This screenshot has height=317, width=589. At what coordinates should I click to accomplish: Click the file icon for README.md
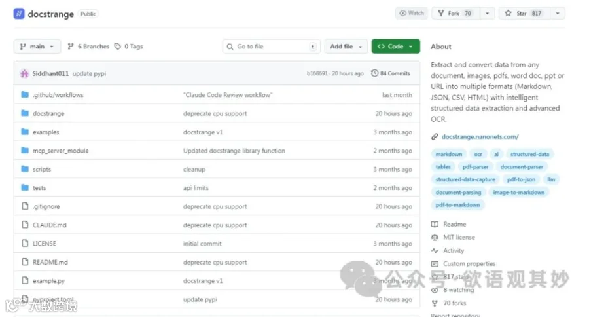coord(25,262)
